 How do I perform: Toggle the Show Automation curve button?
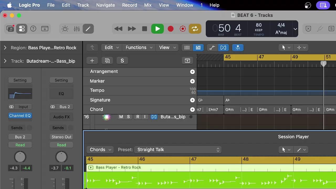pyautogui.click(x=212, y=48)
